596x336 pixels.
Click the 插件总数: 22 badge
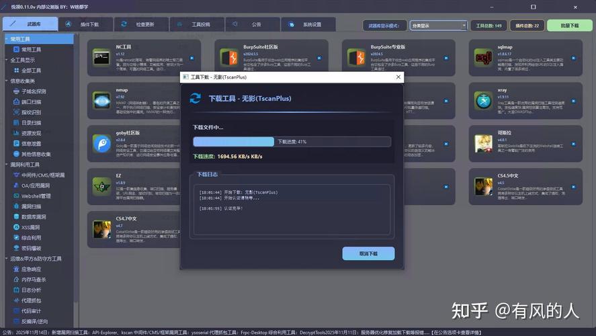(527, 26)
